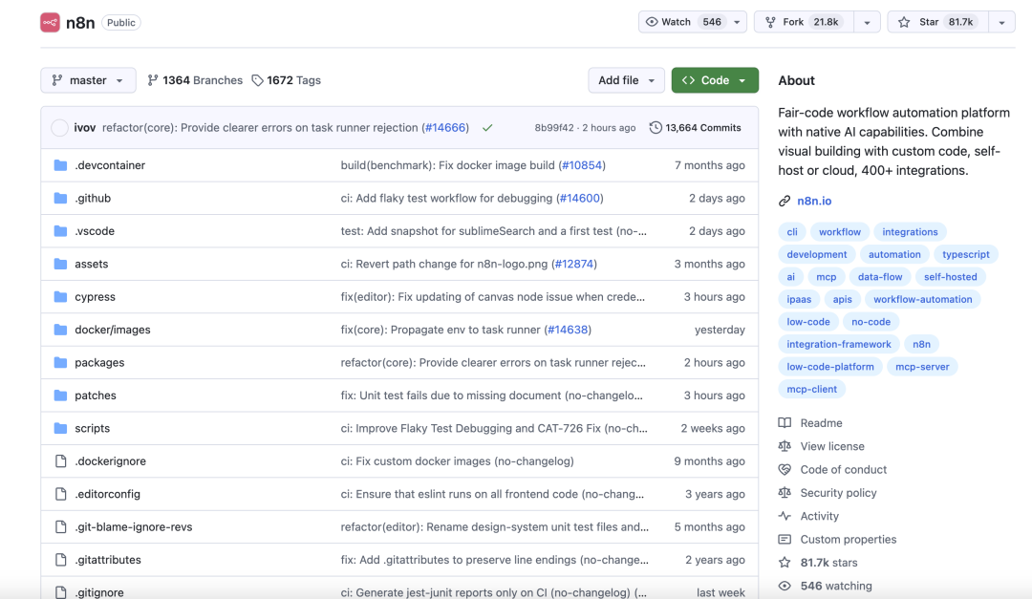Screen dimensions: 1032x599
Task: Open pull request #10854 link
Action: 582,165
